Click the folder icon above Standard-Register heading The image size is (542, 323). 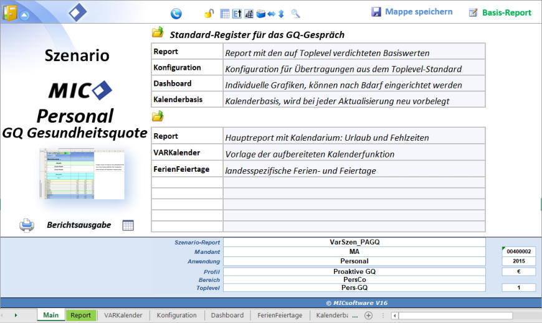(x=158, y=33)
